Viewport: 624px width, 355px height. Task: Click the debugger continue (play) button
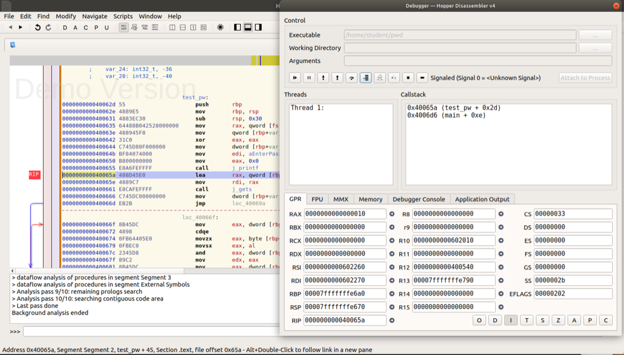[x=295, y=78]
